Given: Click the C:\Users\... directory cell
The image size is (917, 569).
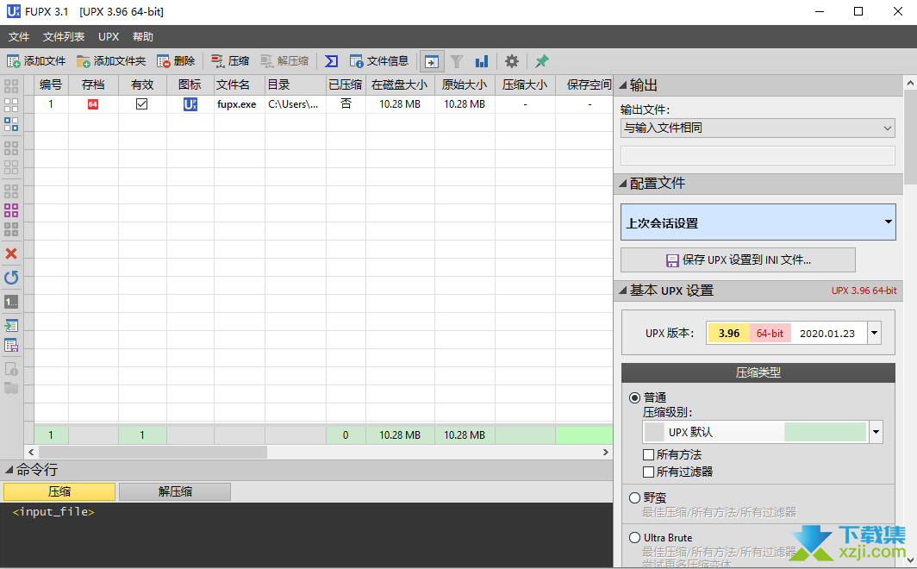Looking at the screenshot, I should (x=294, y=104).
